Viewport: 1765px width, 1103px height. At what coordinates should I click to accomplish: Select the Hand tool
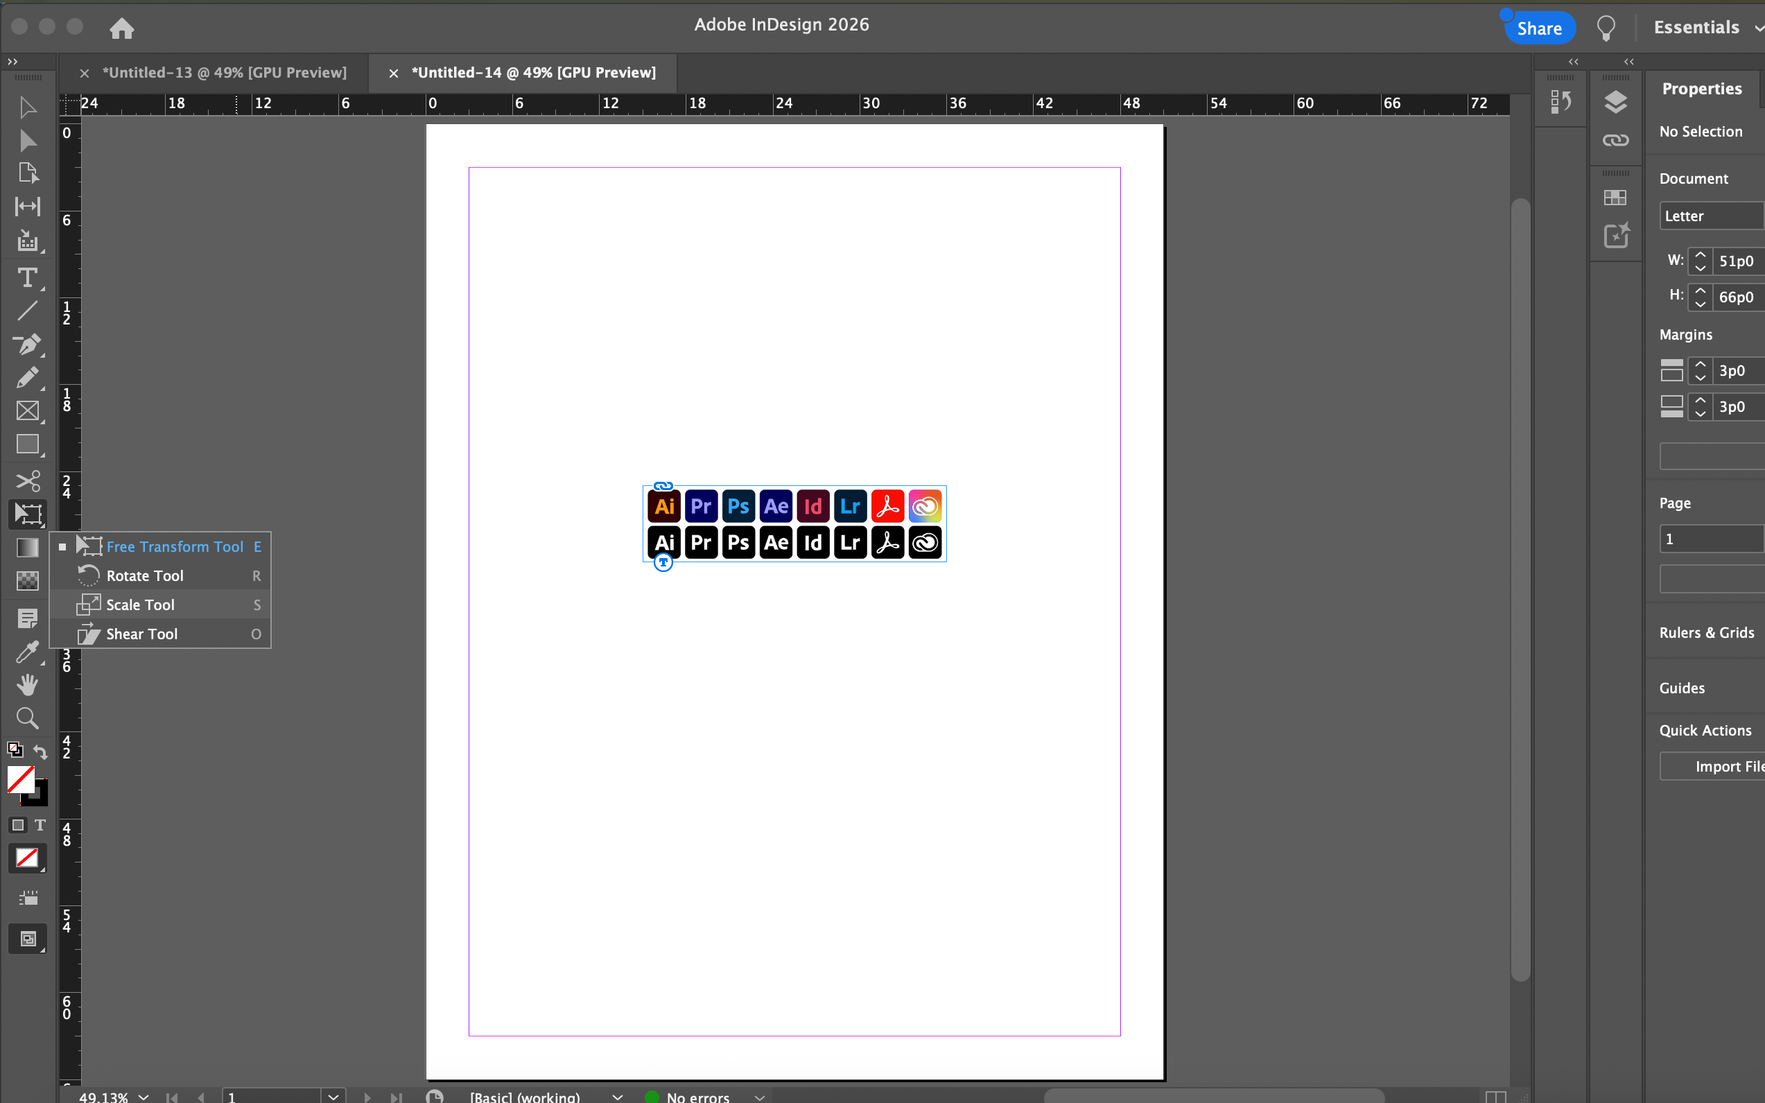coord(27,685)
